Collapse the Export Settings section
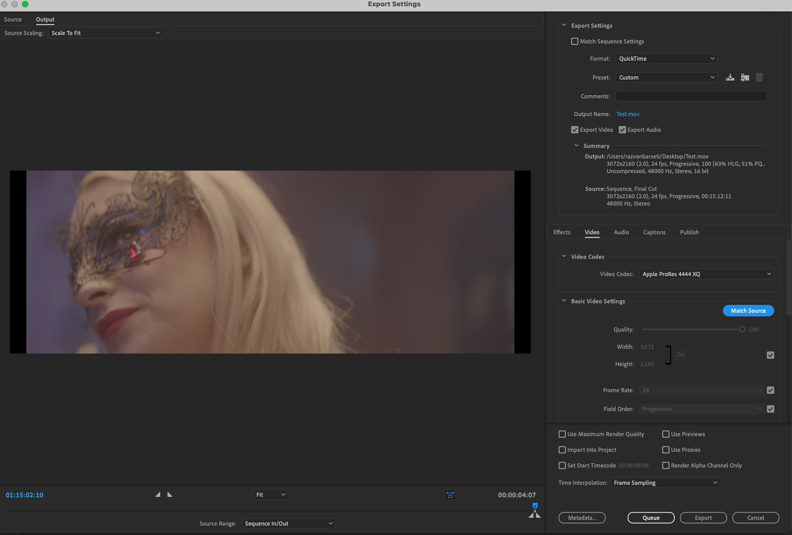 point(564,25)
